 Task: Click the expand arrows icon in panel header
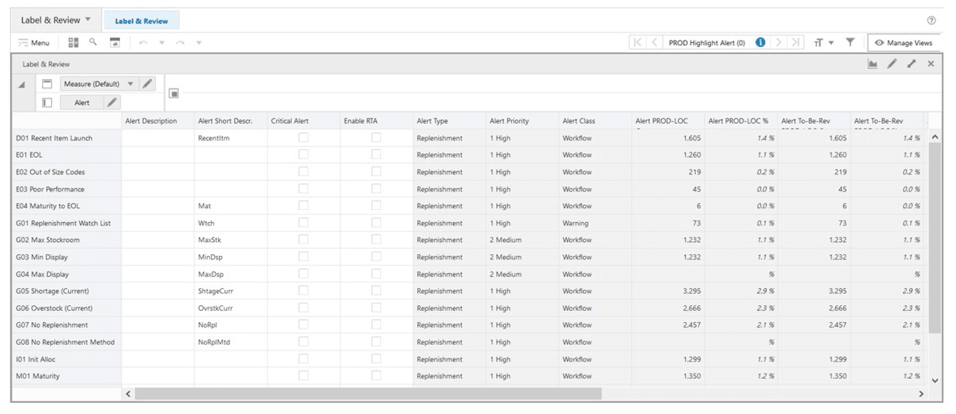click(x=912, y=64)
